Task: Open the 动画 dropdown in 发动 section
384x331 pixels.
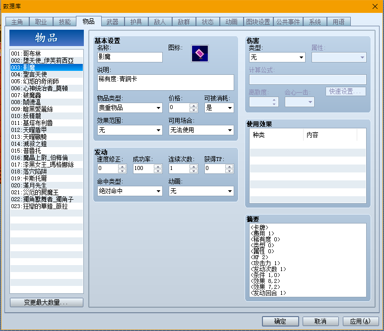Action: pyautogui.click(x=201, y=191)
